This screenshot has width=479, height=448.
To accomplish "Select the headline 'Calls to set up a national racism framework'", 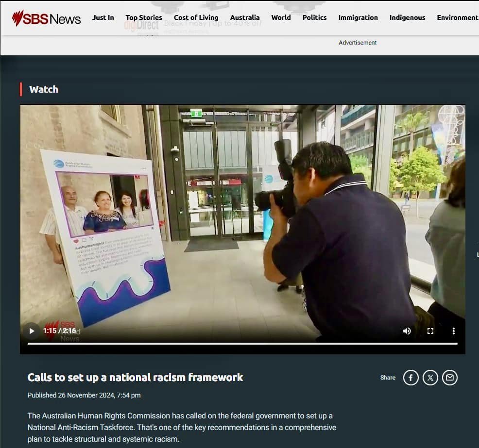I will tap(135, 378).
